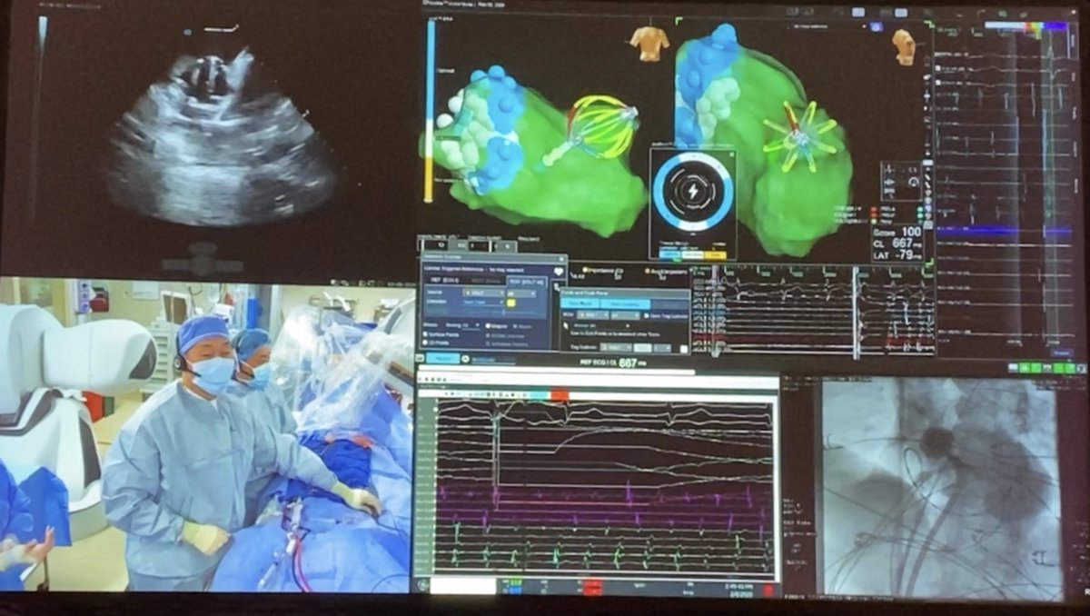Screen dimensions: 1090x616
Task: Click the Score value "100"
Action: coord(910,232)
